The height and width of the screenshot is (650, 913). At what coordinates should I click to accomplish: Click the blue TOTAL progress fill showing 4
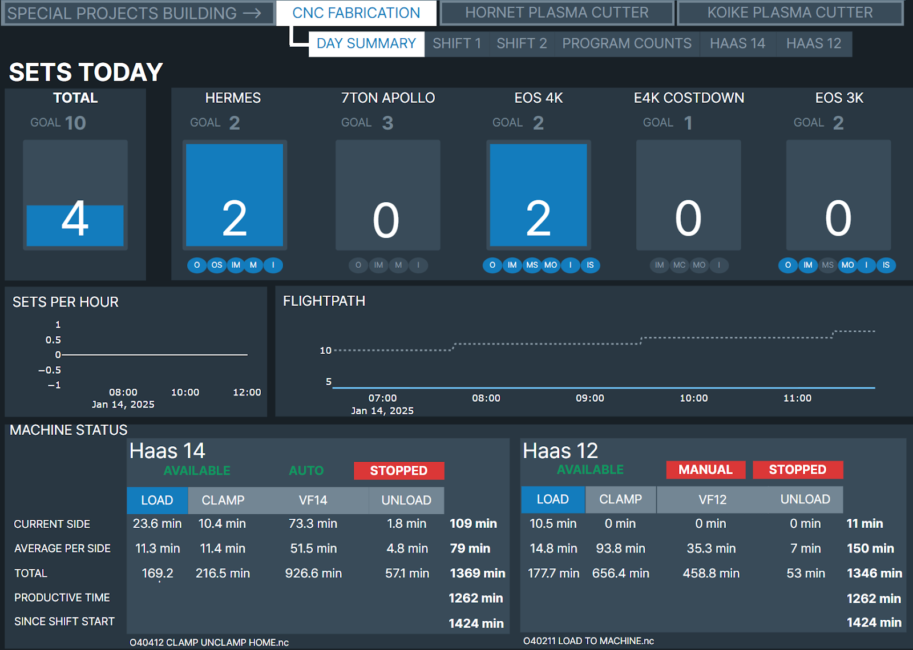(75, 225)
